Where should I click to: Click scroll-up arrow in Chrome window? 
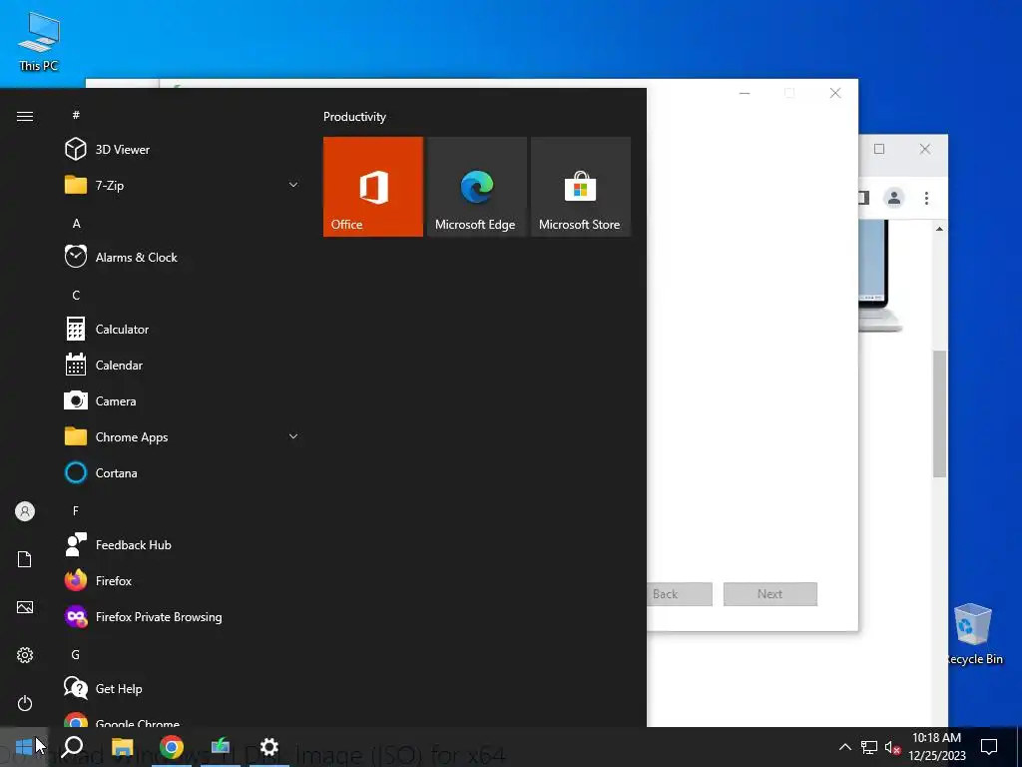point(939,229)
